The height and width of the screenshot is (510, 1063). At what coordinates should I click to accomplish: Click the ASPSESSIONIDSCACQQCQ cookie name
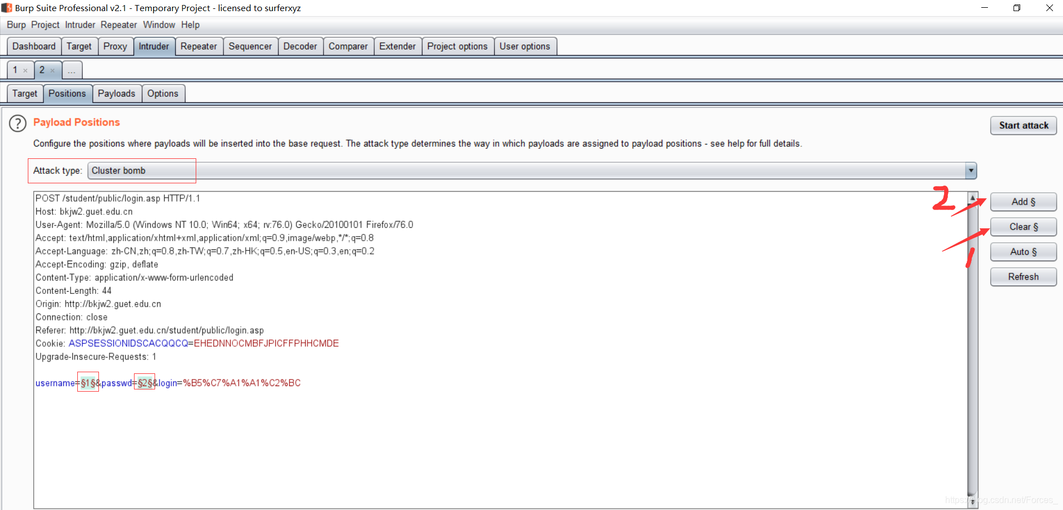pyautogui.click(x=128, y=343)
